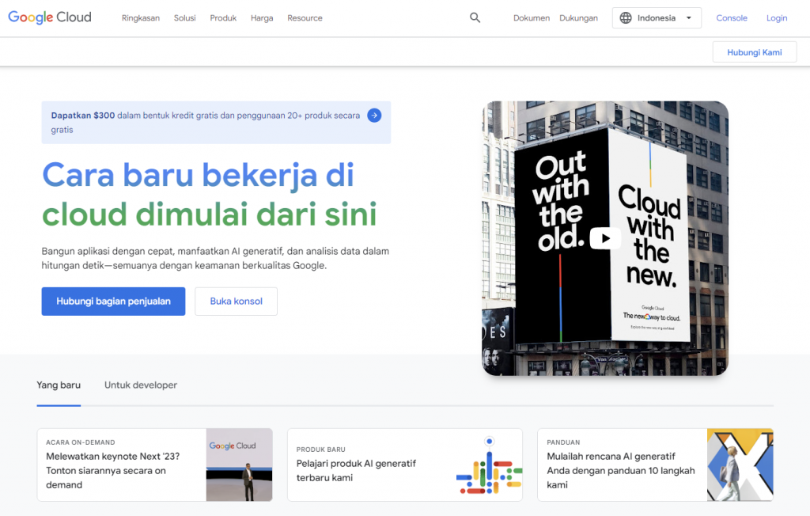Go to the Console

[x=732, y=17]
